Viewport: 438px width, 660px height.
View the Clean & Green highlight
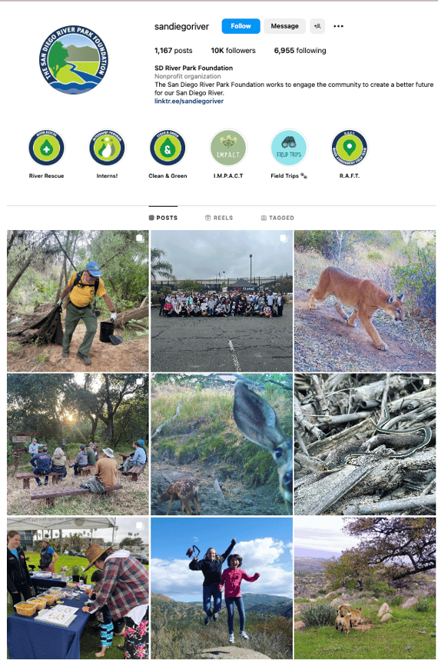coord(168,148)
